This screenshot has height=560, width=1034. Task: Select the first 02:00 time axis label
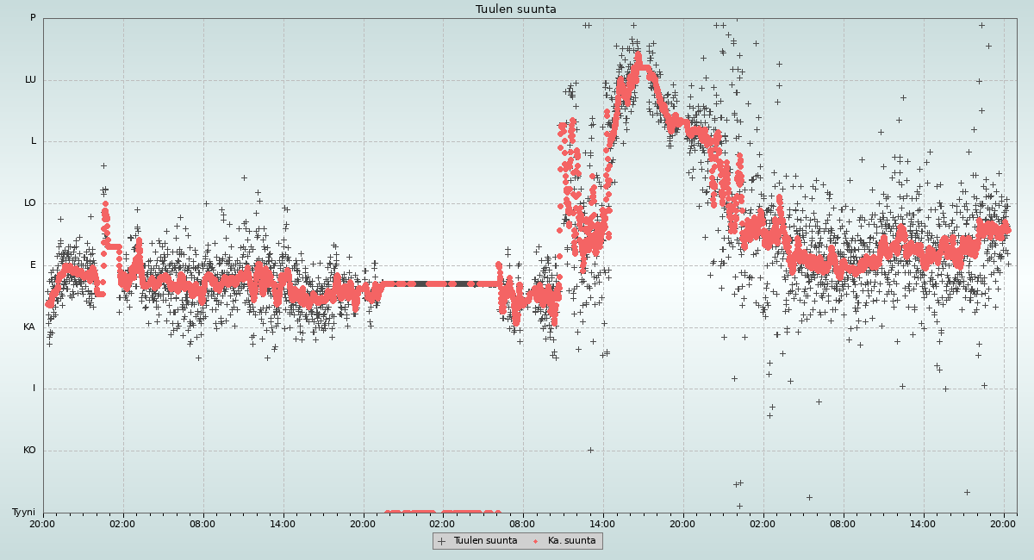[122, 523]
